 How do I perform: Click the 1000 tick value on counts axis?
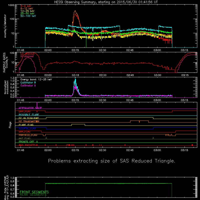11,5
